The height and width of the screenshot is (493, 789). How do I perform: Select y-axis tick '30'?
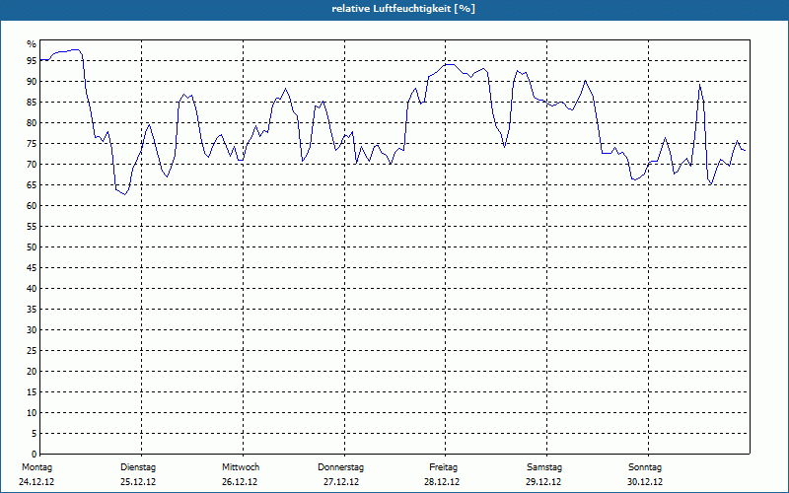32,330
